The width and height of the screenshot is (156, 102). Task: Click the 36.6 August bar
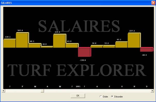[97, 46]
